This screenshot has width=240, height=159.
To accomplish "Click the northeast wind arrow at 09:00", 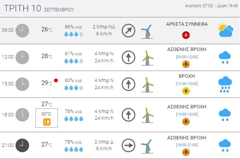I will pyautogui.click(x=129, y=31).
